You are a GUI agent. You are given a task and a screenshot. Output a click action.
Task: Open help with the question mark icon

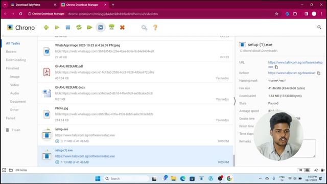click(x=155, y=28)
